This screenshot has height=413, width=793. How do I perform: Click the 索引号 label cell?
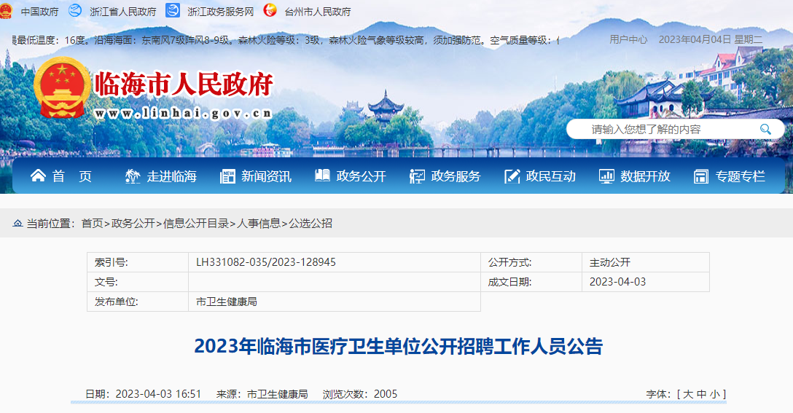tap(138, 262)
